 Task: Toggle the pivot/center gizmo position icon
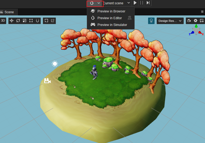tap(46, 21)
